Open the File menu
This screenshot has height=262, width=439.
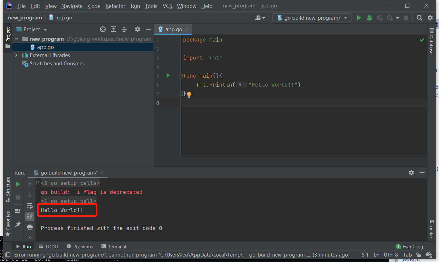21,6
